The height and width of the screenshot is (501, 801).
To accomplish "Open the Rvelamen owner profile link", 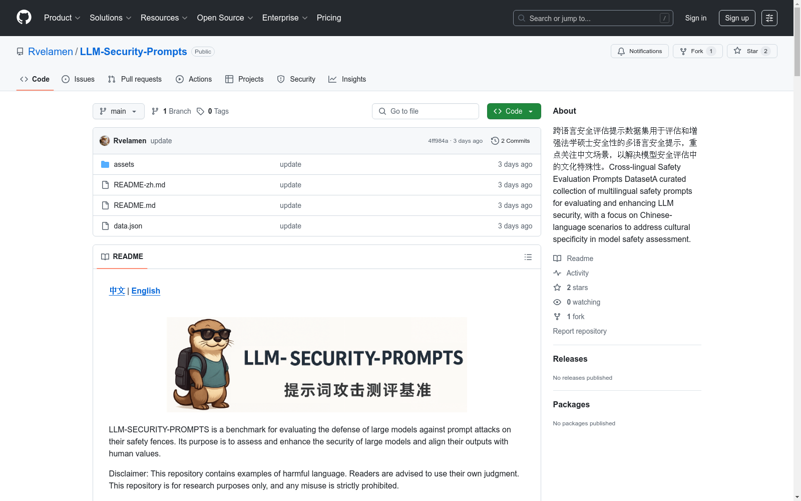I will pyautogui.click(x=51, y=52).
